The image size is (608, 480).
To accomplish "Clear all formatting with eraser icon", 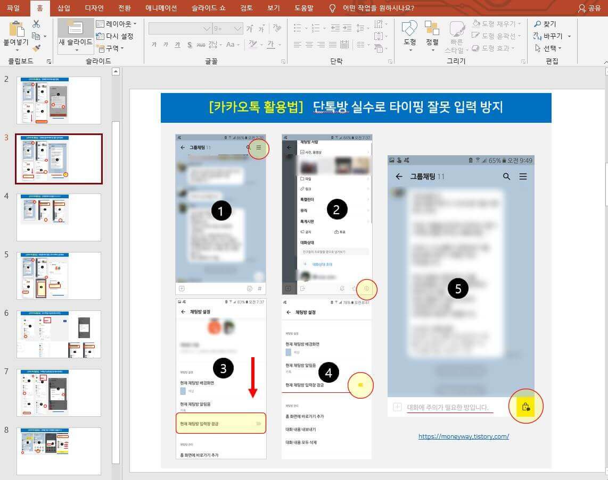I will pos(277,28).
